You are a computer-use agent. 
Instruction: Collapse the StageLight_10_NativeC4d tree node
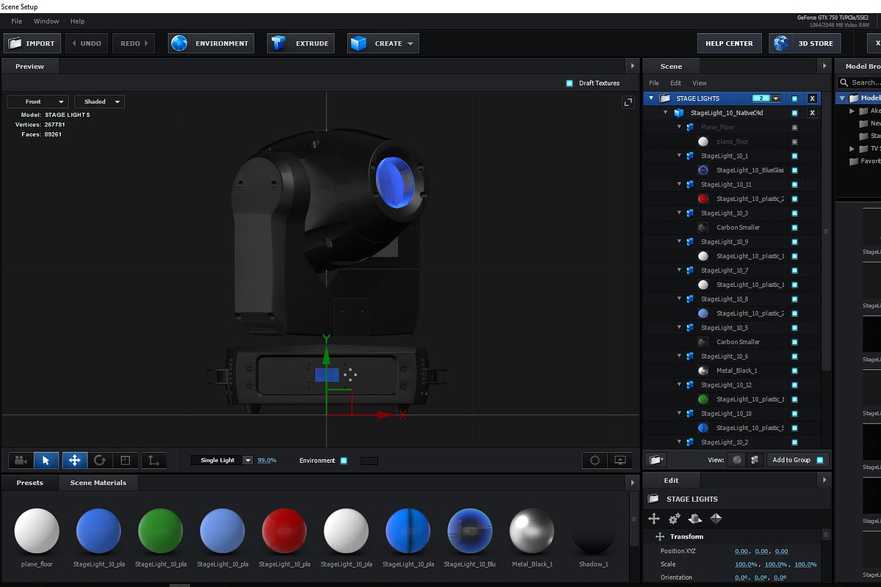point(665,113)
